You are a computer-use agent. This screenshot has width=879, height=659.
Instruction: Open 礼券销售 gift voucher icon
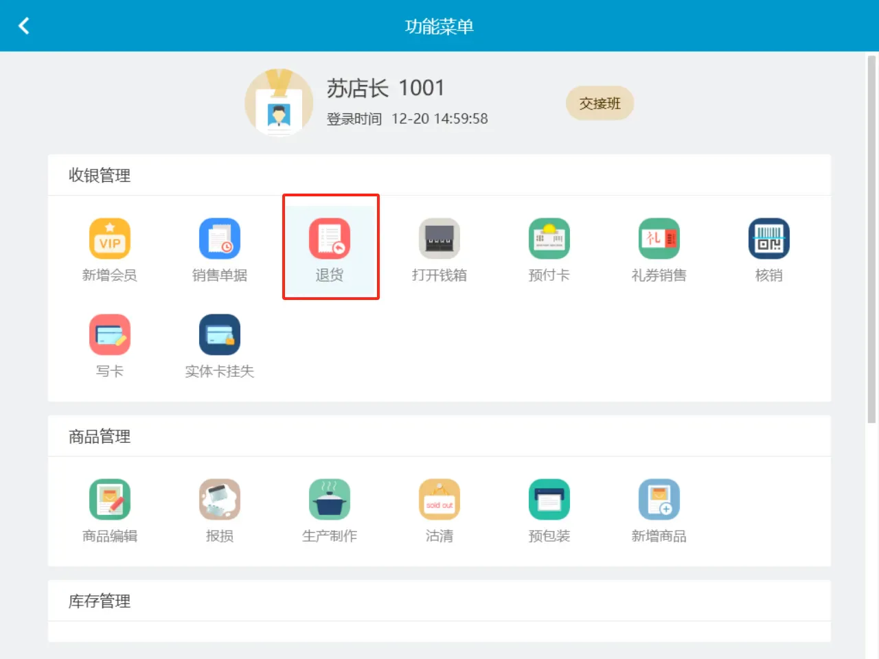tap(659, 238)
